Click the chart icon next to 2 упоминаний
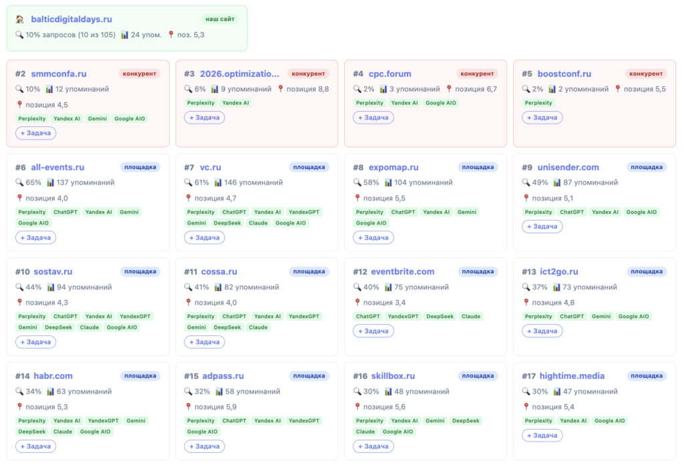This screenshot has height=467, width=684. (x=552, y=89)
